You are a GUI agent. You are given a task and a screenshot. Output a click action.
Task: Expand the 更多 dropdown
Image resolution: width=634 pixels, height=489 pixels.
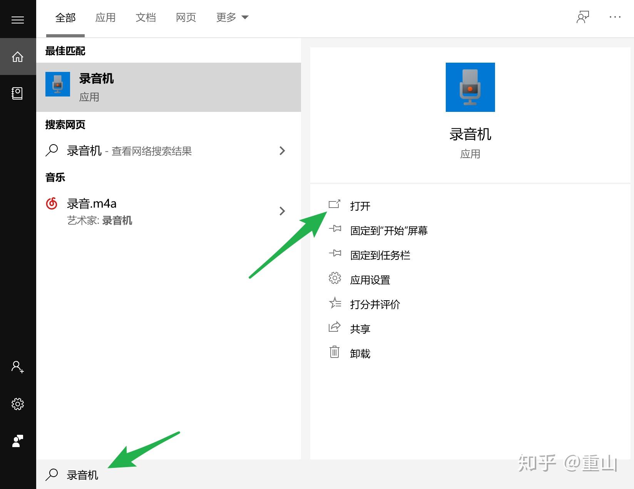click(x=233, y=18)
